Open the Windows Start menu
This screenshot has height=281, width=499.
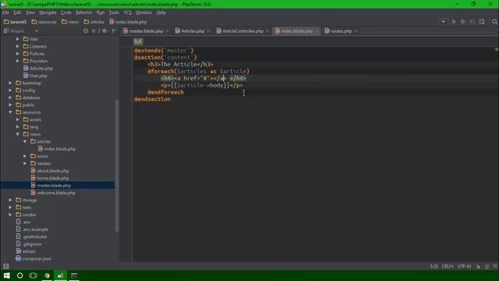tap(7, 276)
